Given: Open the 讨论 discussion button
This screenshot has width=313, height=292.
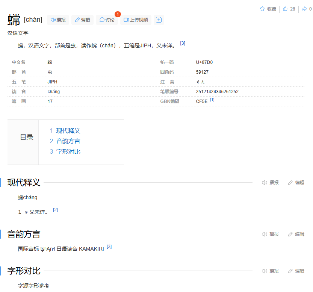Looking at the screenshot, I should (107, 20).
